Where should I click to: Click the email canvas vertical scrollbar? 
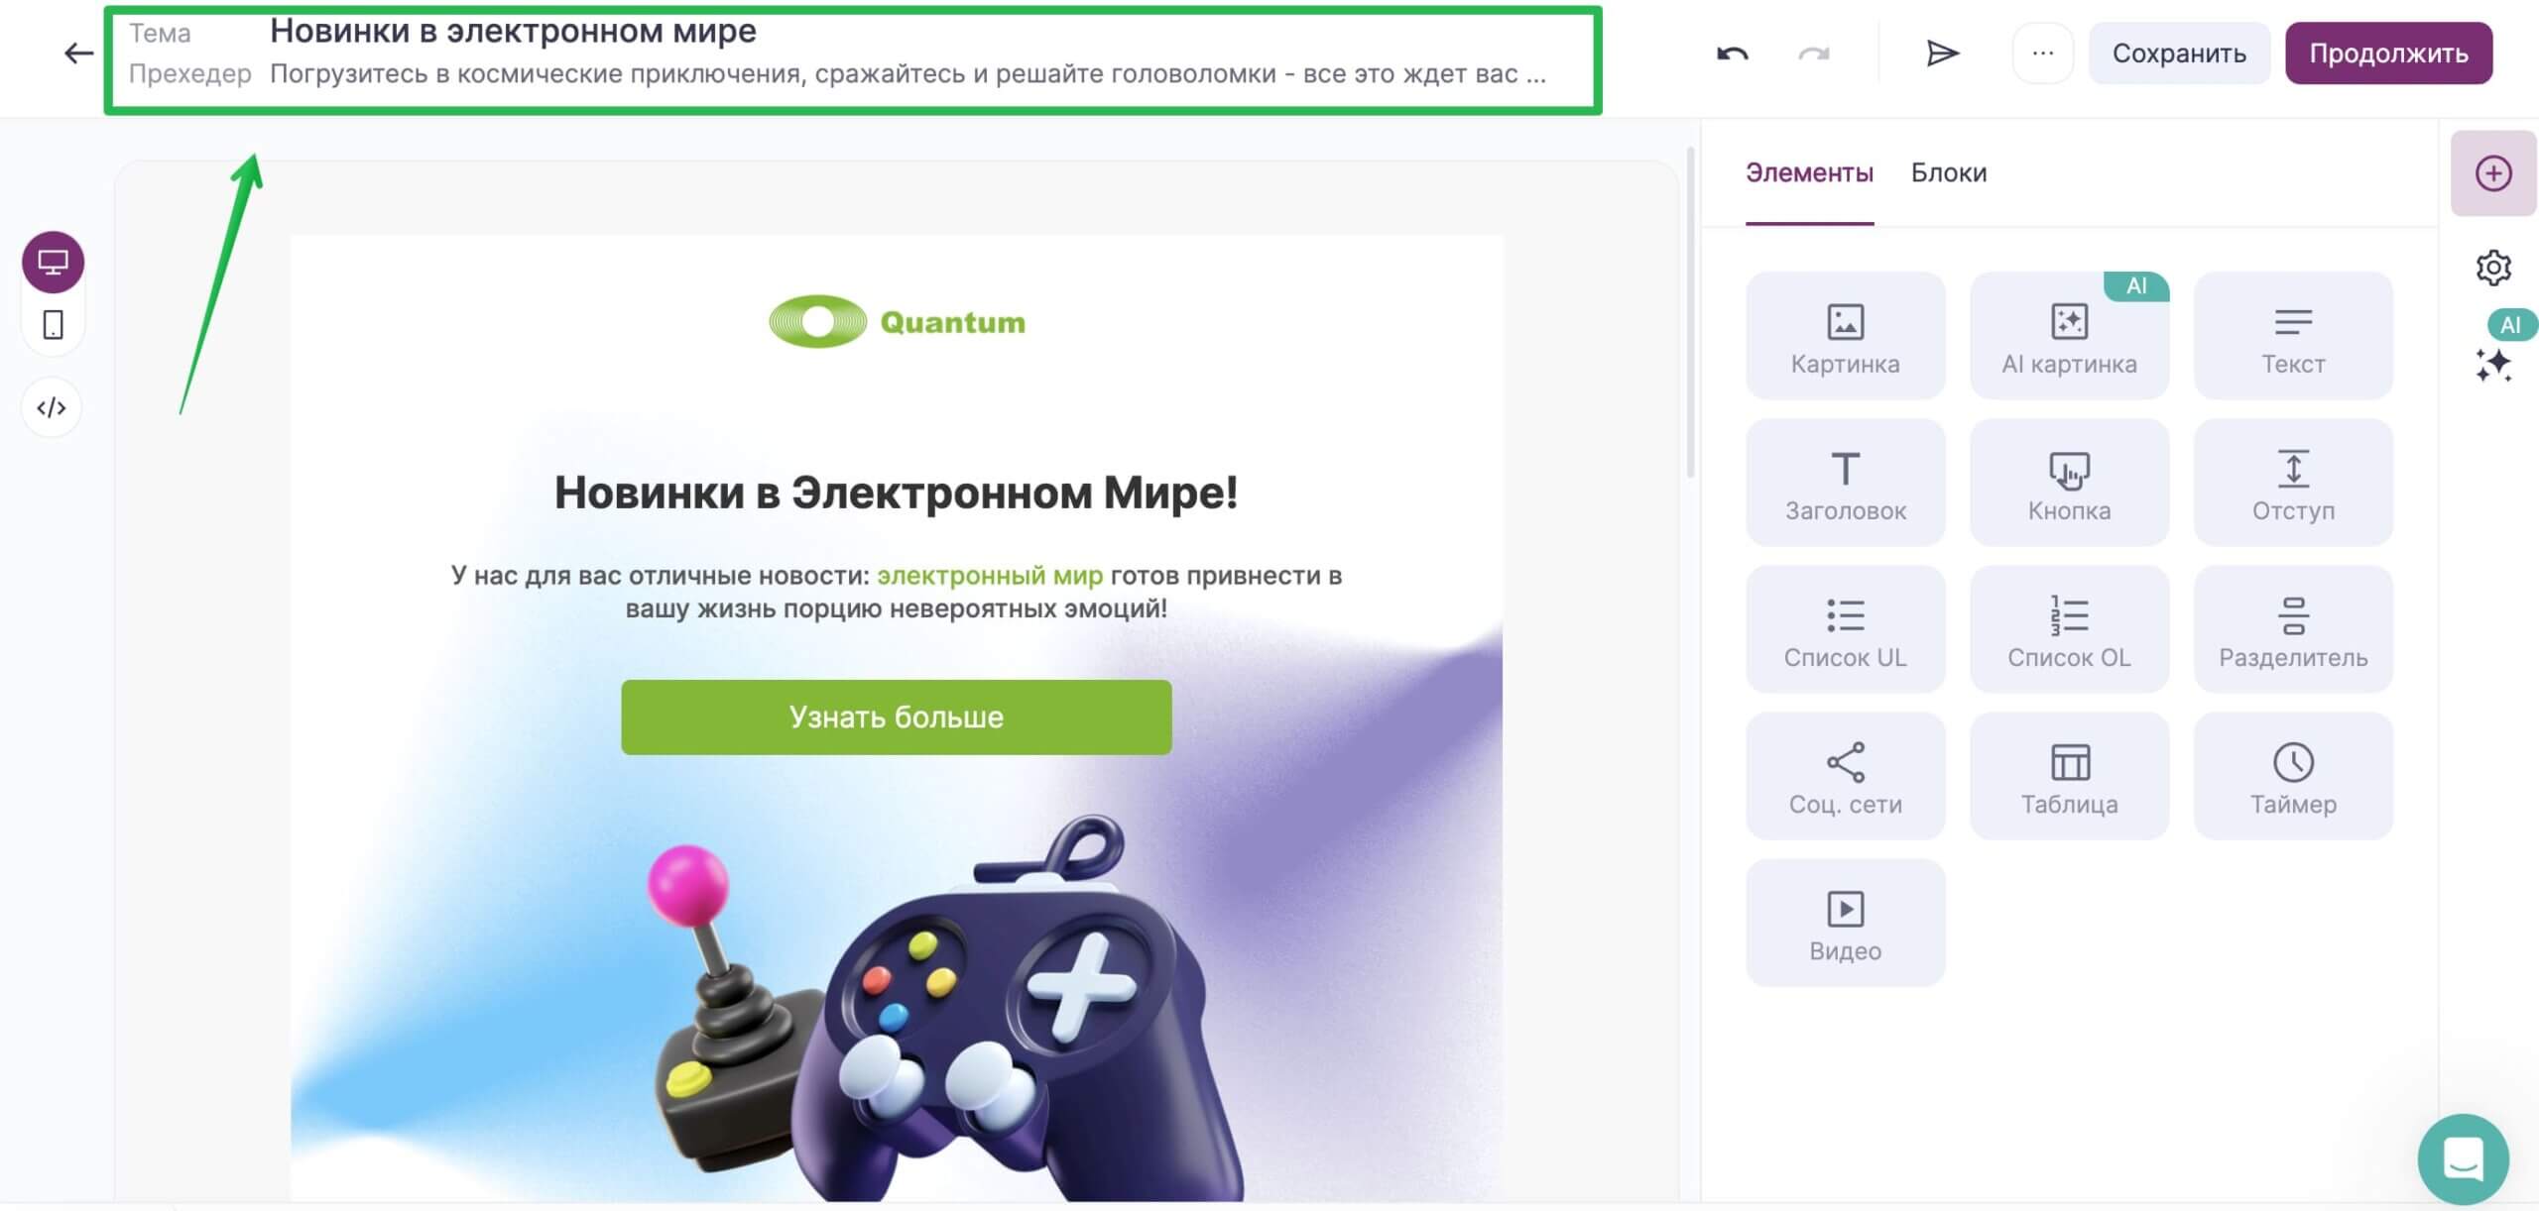pyautogui.click(x=1691, y=312)
